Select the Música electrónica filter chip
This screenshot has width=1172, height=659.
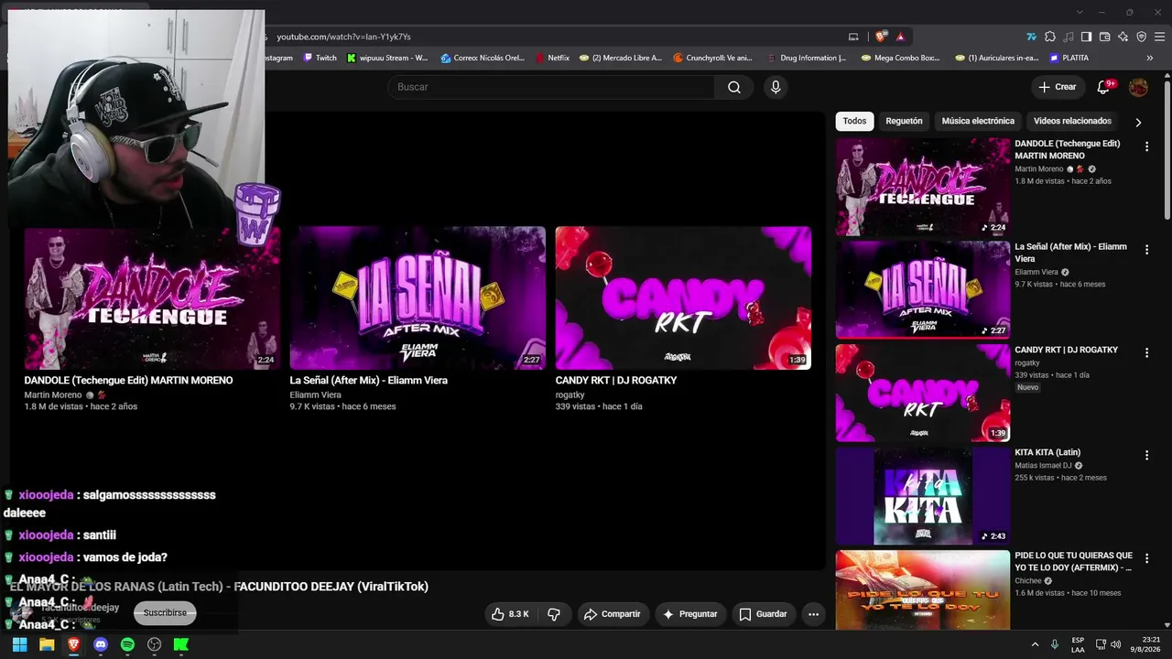978,121
